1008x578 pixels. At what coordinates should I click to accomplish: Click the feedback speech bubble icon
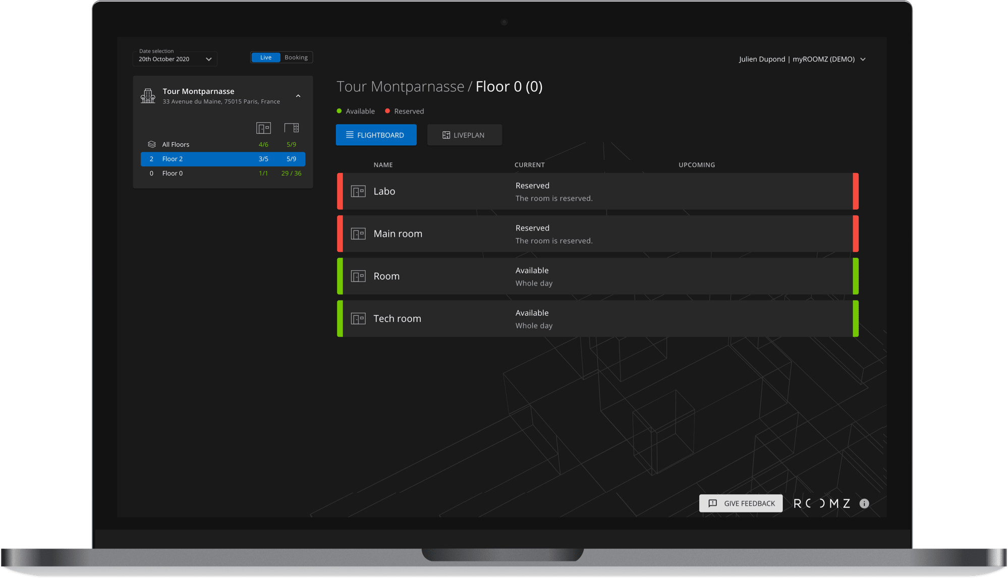click(712, 503)
